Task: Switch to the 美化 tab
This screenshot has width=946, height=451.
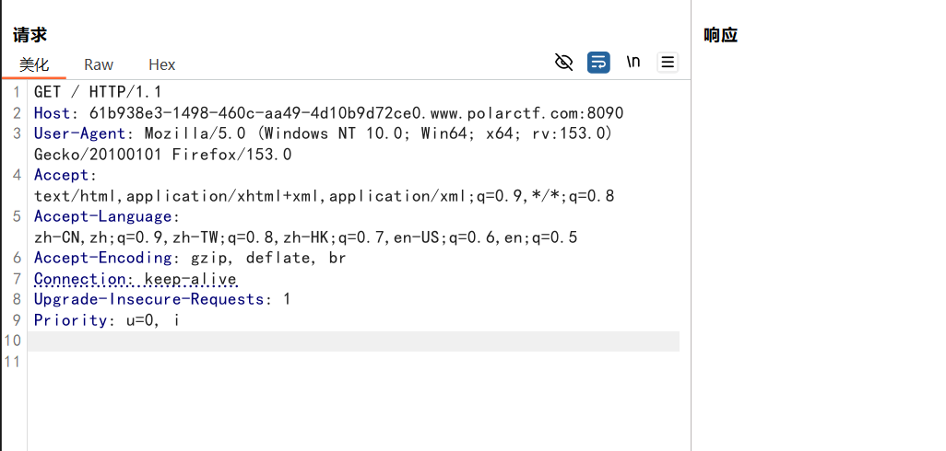Action: click(34, 64)
